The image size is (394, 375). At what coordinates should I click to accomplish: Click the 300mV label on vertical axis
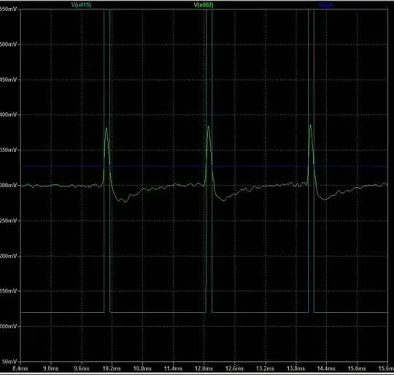pyautogui.click(x=8, y=185)
